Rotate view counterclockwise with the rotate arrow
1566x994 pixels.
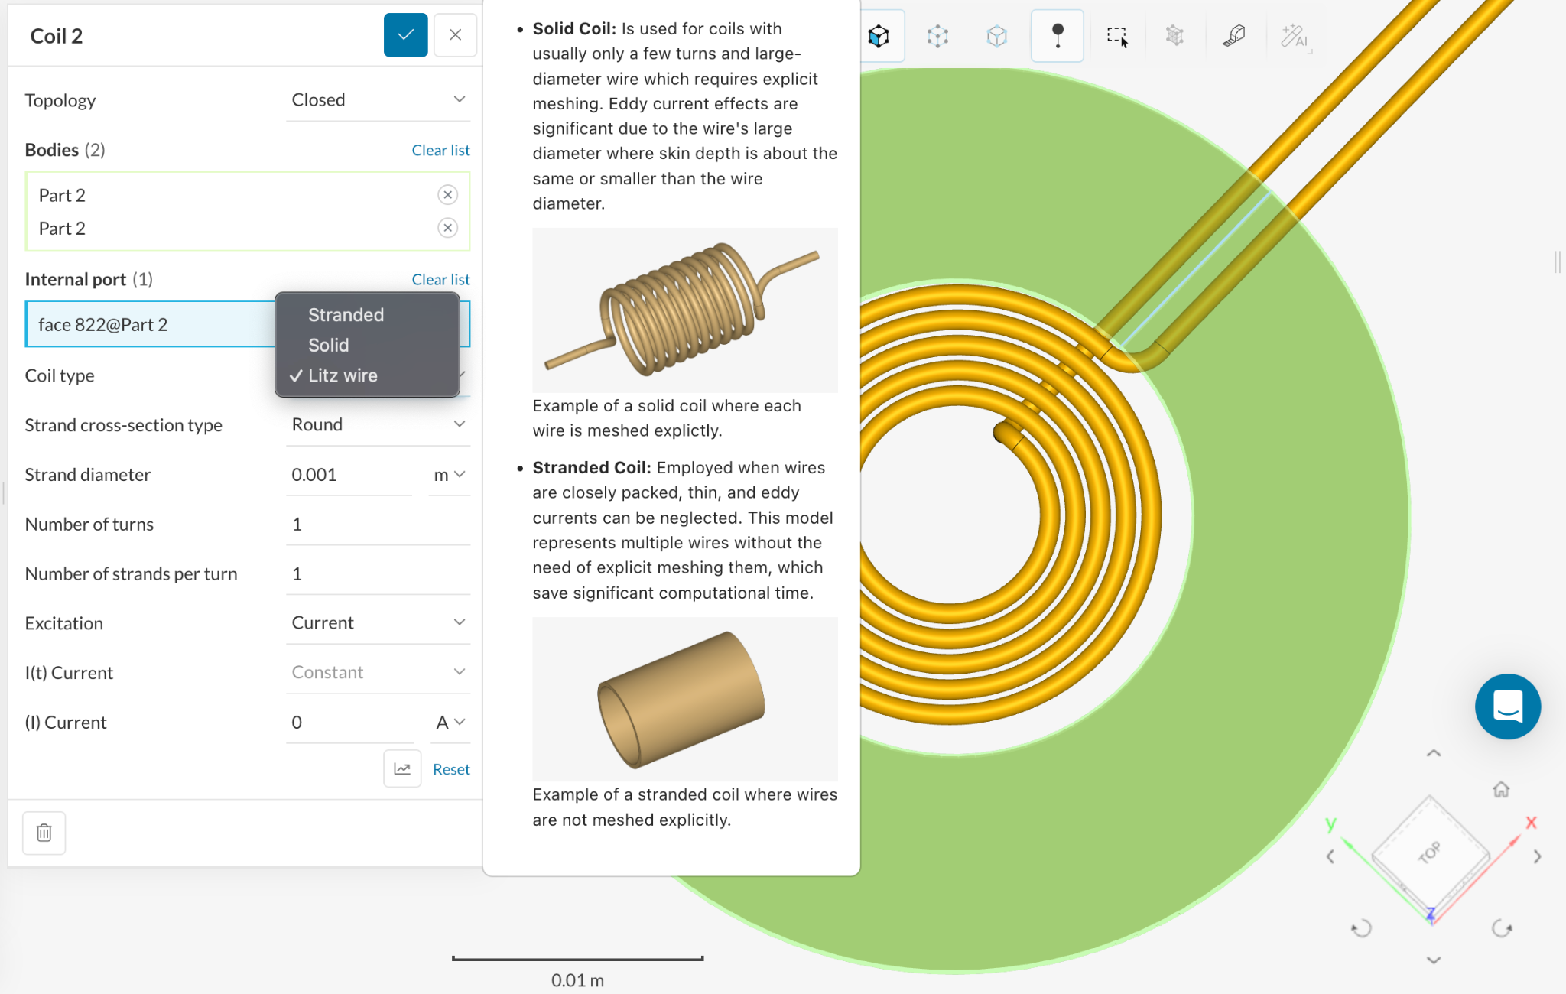[1363, 928]
